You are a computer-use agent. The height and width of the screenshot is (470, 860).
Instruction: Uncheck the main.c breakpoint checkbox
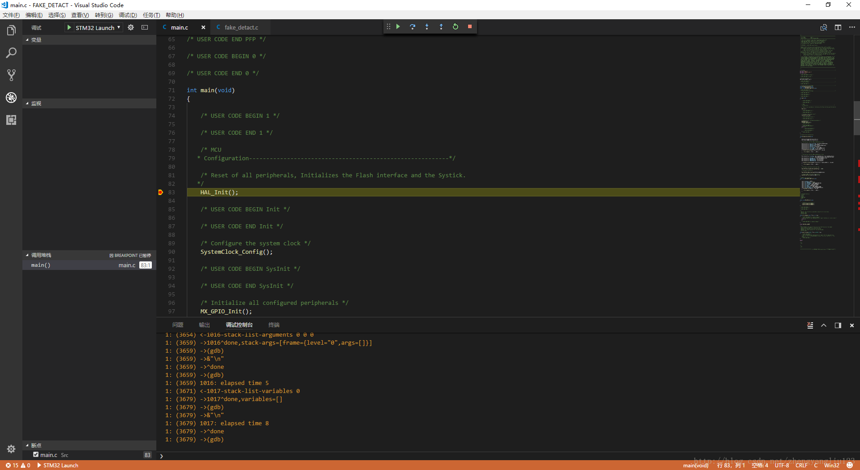coord(36,455)
